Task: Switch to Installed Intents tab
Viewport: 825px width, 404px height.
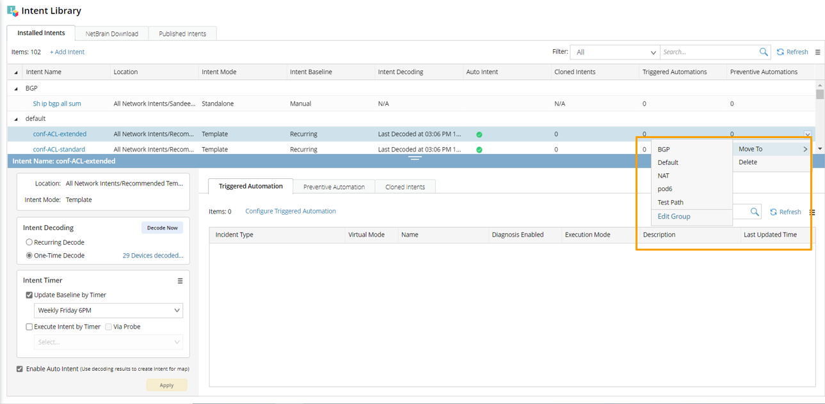Action: pyautogui.click(x=41, y=33)
